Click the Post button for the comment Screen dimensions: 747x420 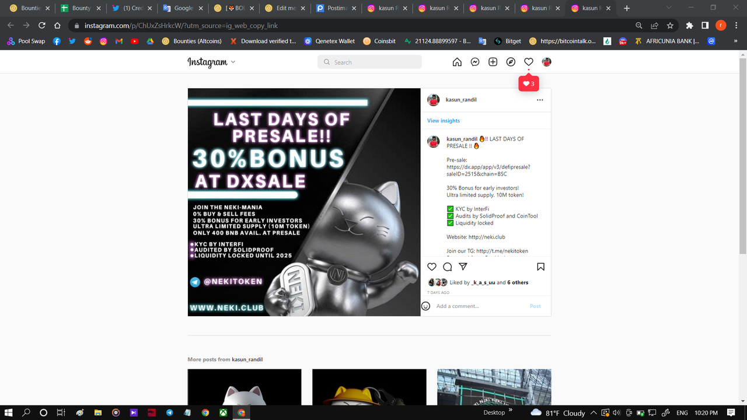(535, 306)
